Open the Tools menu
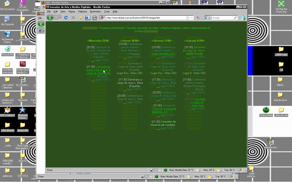 107,12
